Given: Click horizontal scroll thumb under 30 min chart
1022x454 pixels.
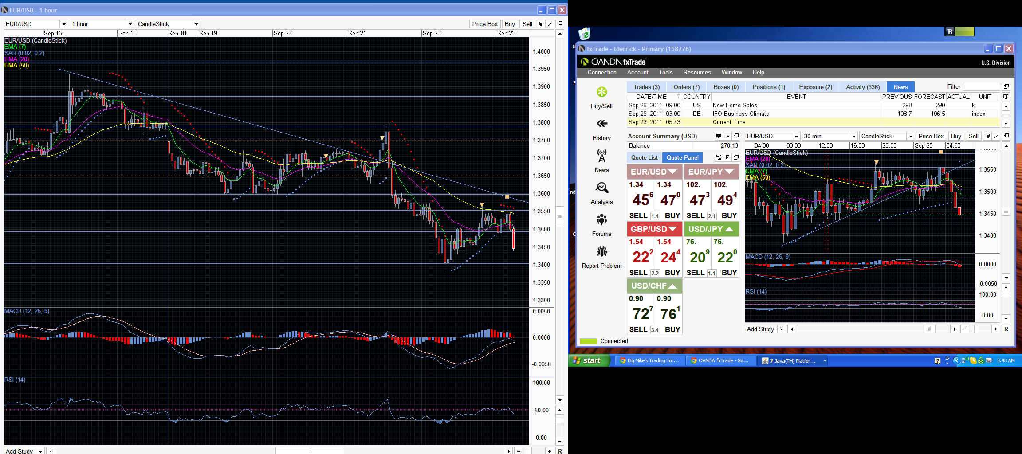Looking at the screenshot, I should [929, 329].
